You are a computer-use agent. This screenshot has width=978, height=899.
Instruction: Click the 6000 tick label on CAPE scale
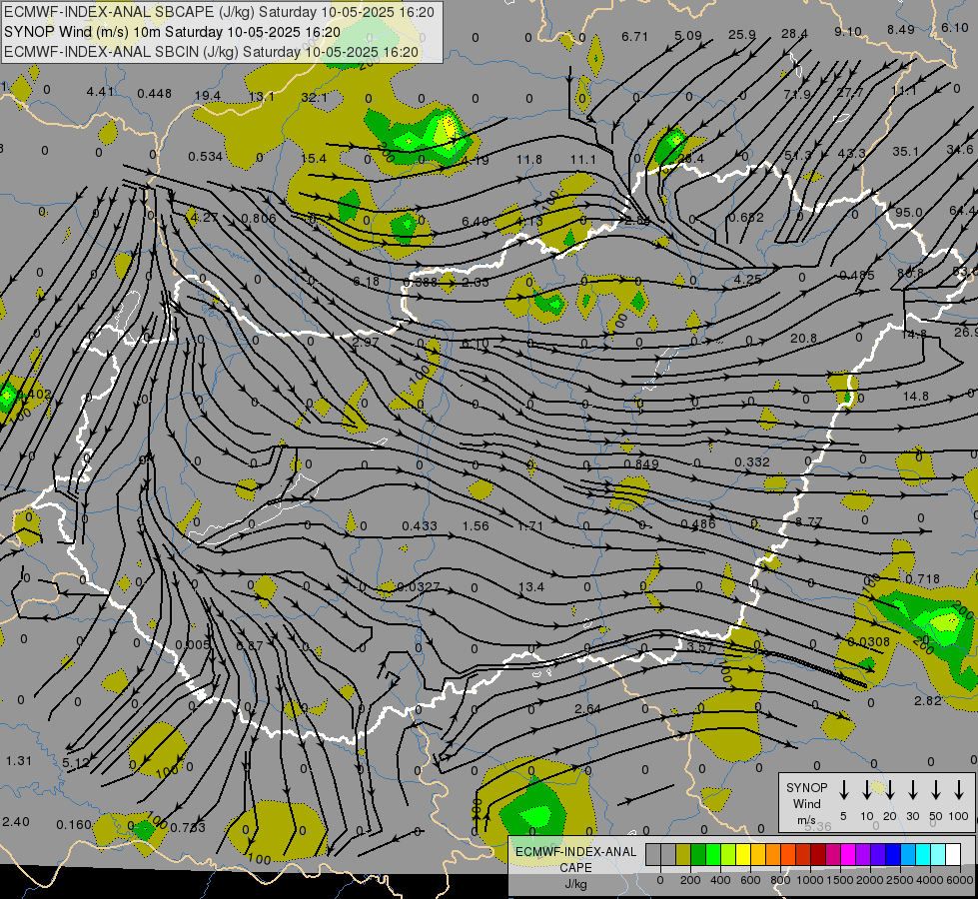959,880
